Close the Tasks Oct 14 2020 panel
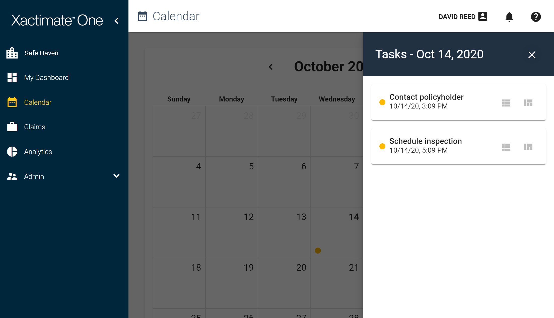 pyautogui.click(x=532, y=54)
